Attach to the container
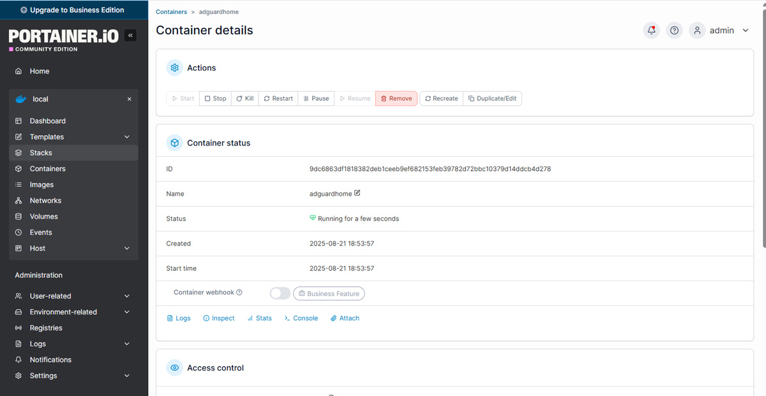 [x=345, y=318]
